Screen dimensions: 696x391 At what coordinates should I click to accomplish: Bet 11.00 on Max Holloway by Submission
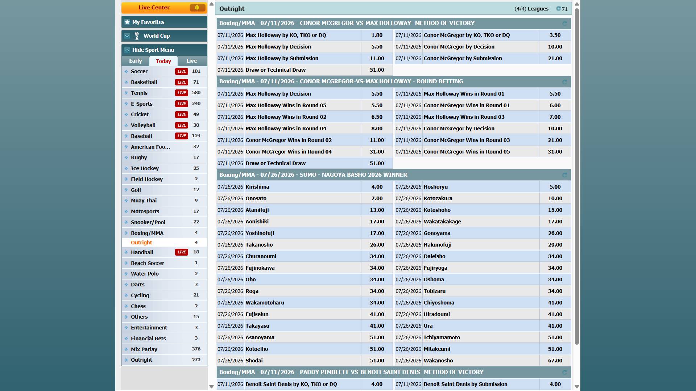[377, 58]
